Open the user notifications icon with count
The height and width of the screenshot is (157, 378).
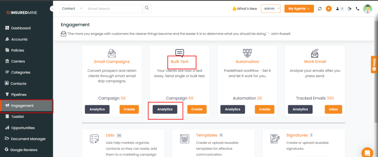(340, 9)
